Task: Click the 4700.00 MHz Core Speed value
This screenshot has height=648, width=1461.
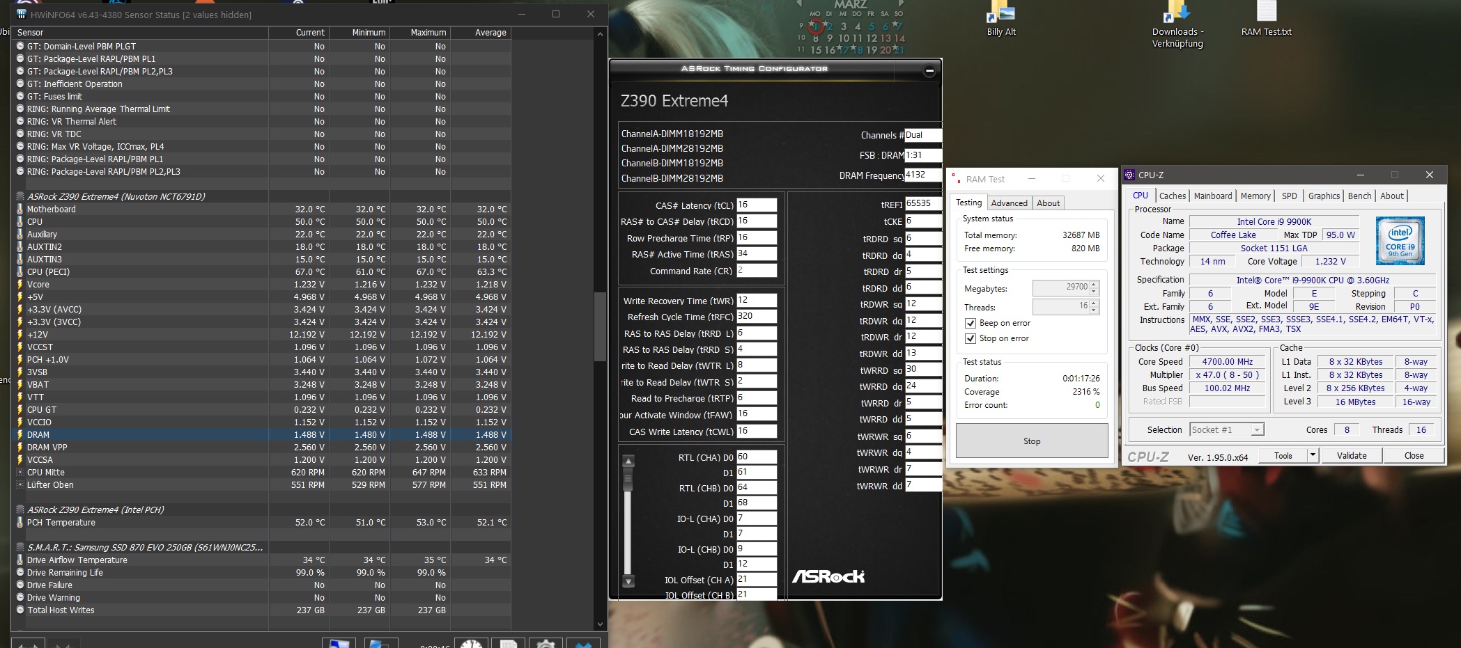Action: coord(1227,362)
